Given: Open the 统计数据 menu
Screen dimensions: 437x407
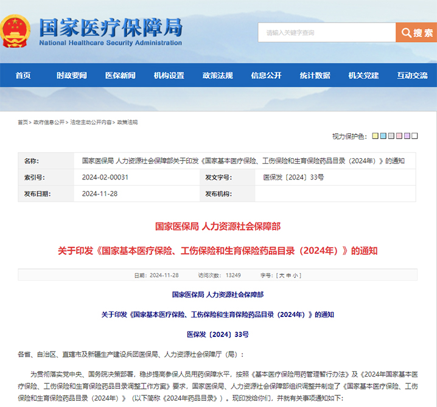Looking at the screenshot, I should pos(315,75).
